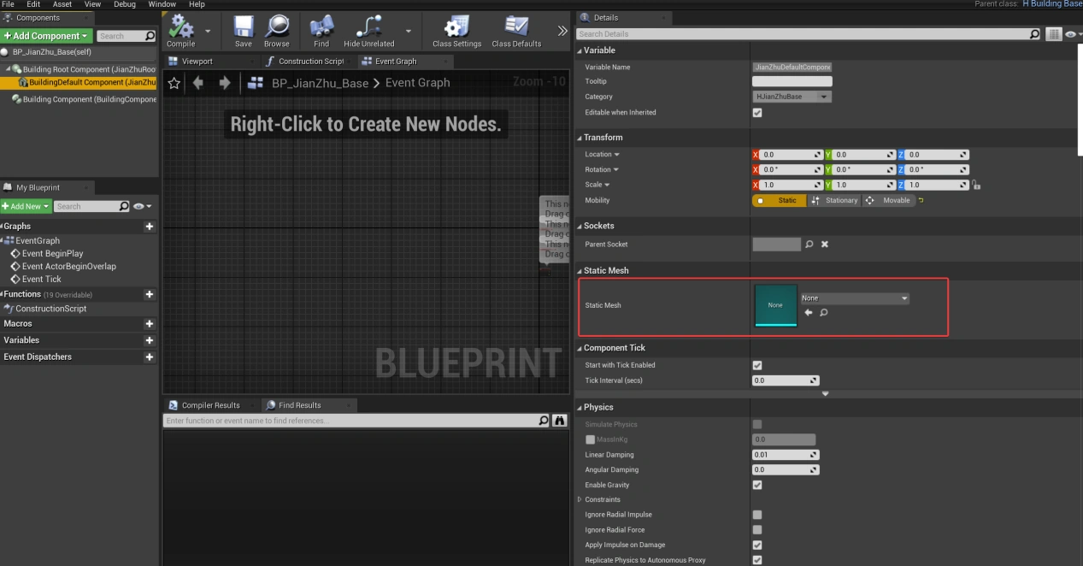Click search magnifier in Components panel
Image resolution: width=1083 pixels, height=566 pixels.
150,36
